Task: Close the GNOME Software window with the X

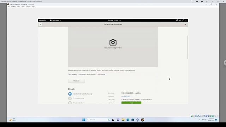Action: pos(185,24)
